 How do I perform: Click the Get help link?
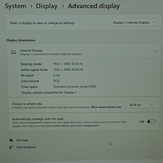pos(22,140)
